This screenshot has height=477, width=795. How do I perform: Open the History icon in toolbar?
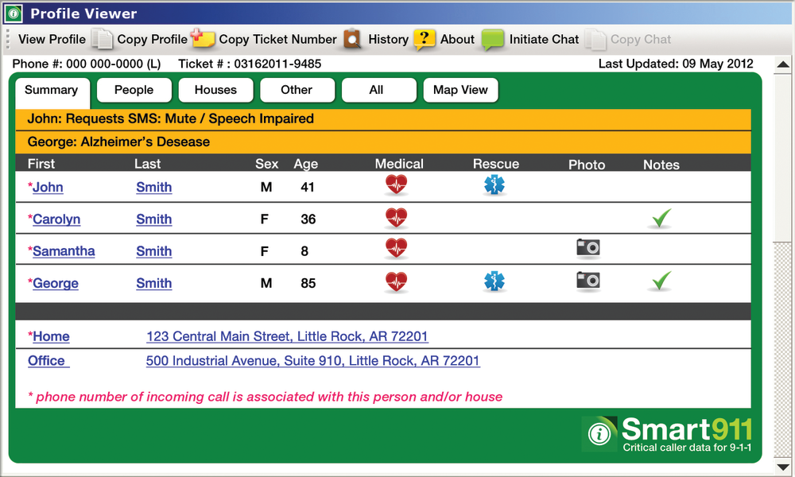(x=350, y=37)
